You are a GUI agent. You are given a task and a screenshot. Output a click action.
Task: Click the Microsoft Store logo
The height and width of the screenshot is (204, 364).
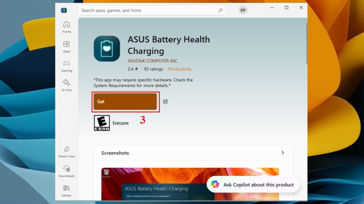point(64,10)
